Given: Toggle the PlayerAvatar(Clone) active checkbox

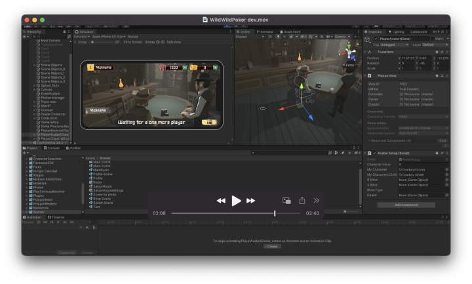Looking at the screenshot, I should click(376, 39).
